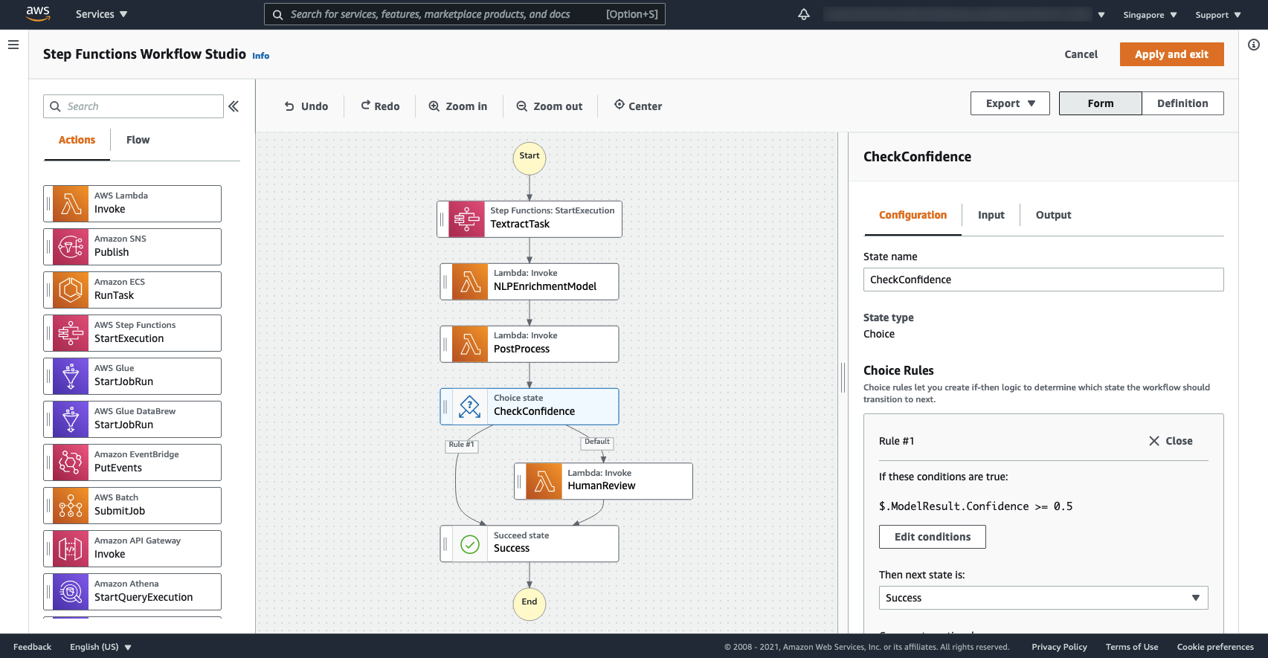1268x658 pixels.
Task: Click the AWS Lambda Invoke icon in the actions list
Action: coord(71,204)
